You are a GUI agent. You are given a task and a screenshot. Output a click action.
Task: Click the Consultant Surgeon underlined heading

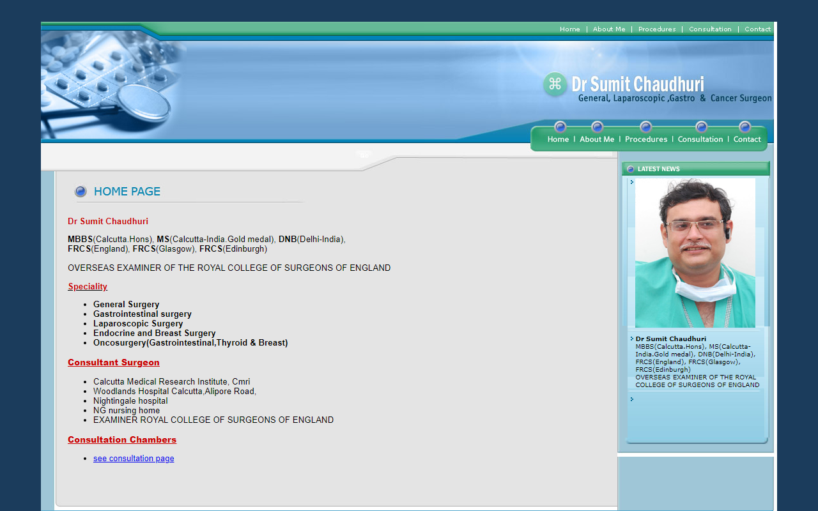(x=113, y=362)
